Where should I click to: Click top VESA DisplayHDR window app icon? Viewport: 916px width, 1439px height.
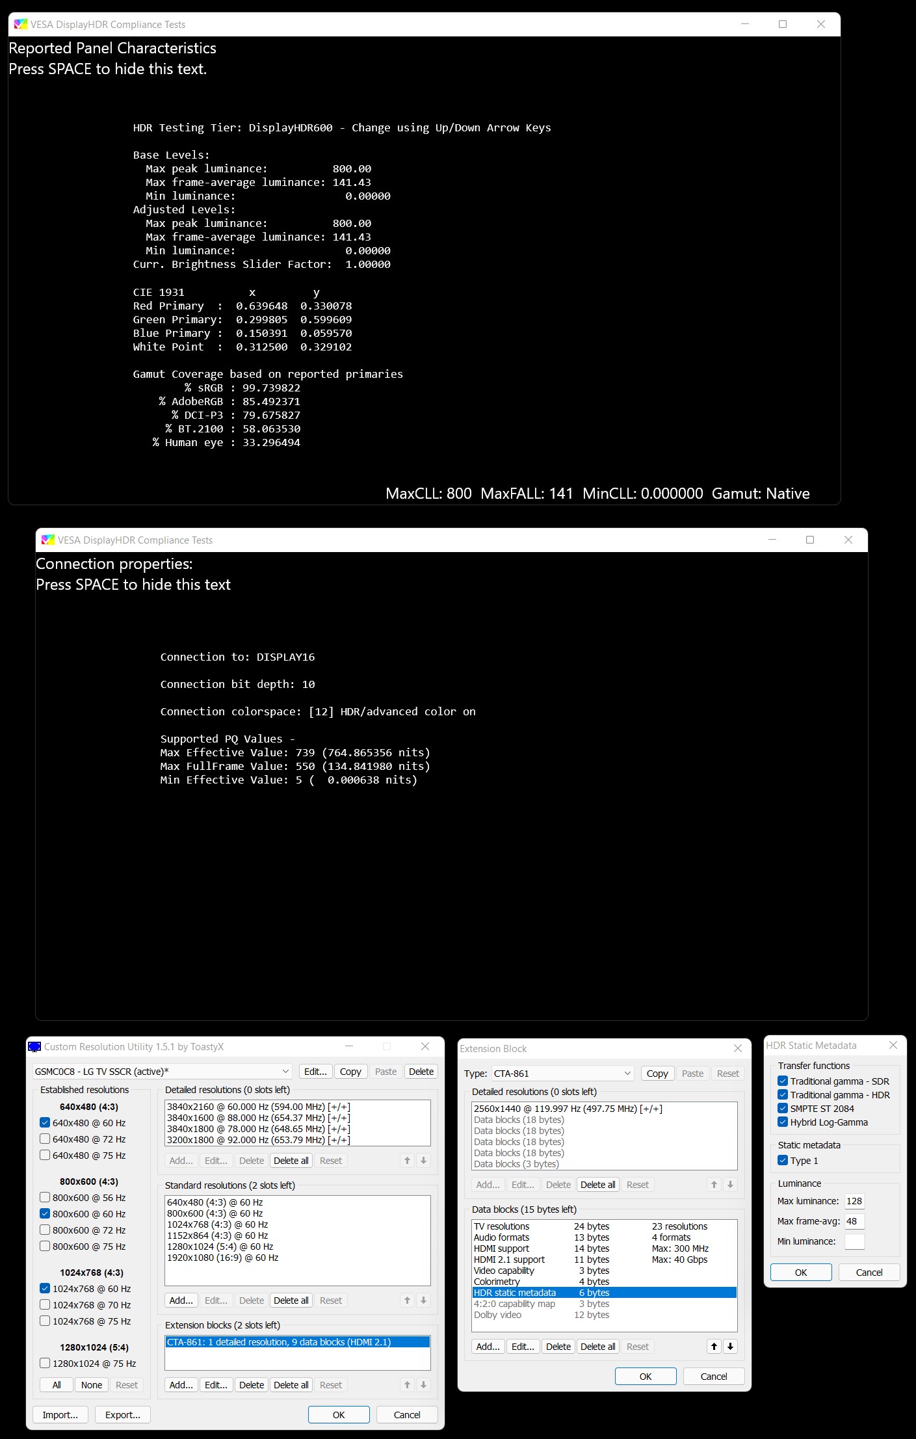[x=21, y=24]
